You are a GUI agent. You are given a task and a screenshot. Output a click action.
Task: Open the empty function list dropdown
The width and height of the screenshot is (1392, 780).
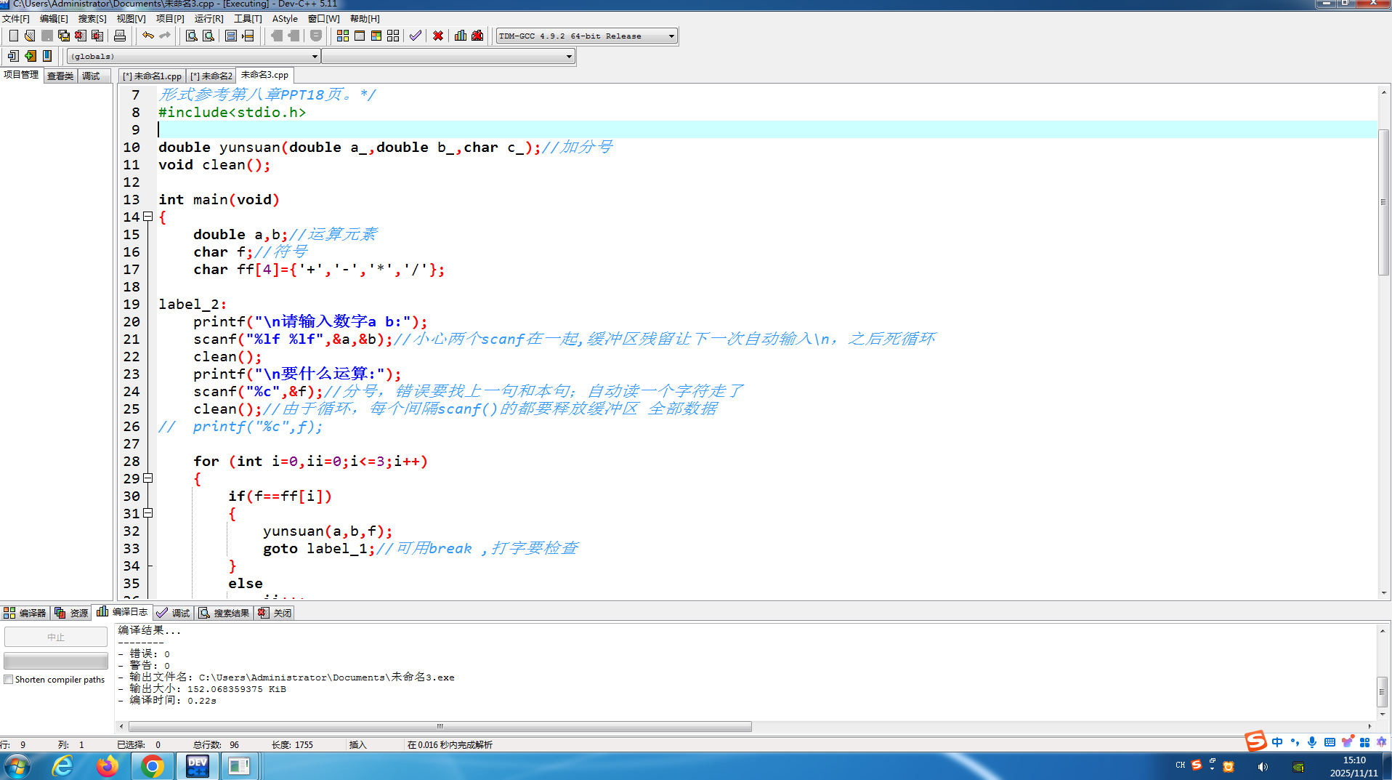click(x=448, y=56)
